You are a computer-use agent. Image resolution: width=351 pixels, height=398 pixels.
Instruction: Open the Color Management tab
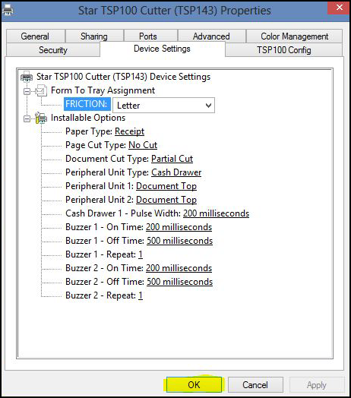(x=294, y=36)
